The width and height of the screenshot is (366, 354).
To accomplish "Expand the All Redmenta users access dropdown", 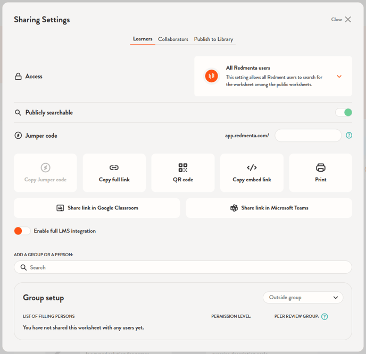I will coord(339,77).
